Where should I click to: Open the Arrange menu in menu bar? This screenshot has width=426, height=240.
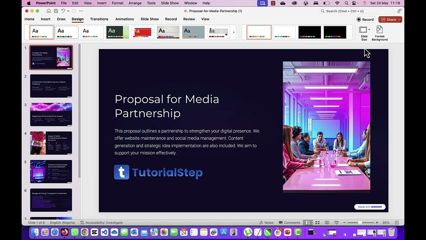pos(135,3)
